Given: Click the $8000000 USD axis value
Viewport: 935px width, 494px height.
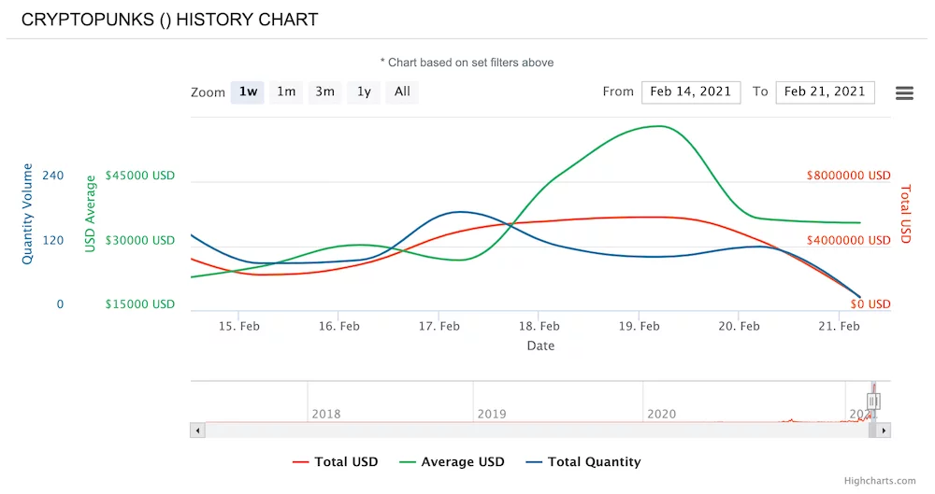Looking at the screenshot, I should [x=849, y=176].
